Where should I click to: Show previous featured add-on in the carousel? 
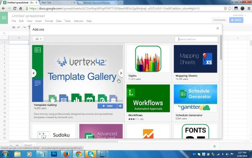(34, 73)
